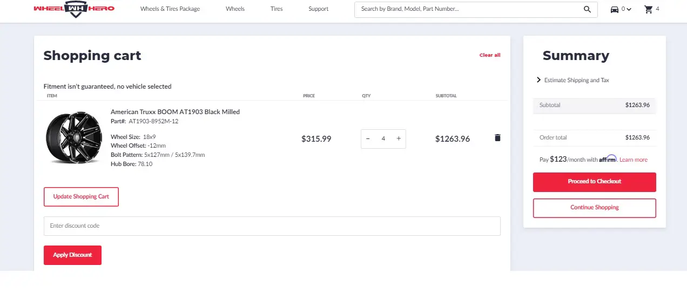The width and height of the screenshot is (687, 305).
Task: Open the black milled wheel thumbnail
Action: (73, 138)
